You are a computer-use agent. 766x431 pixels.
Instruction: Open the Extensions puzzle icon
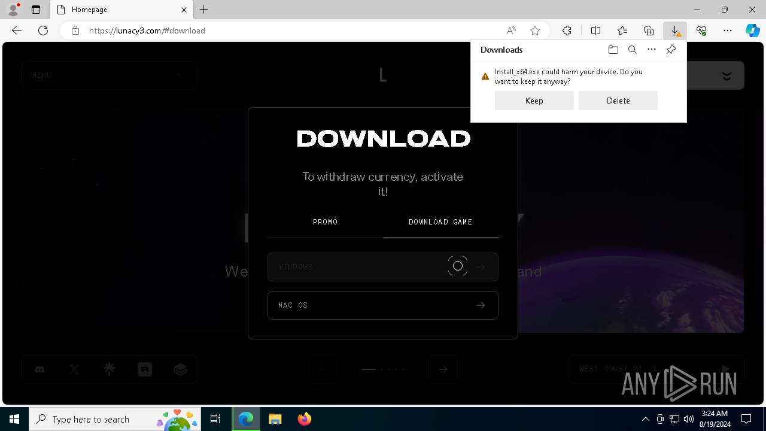[x=567, y=31]
